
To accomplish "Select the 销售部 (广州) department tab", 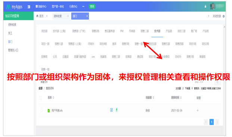I will point(79,31).
